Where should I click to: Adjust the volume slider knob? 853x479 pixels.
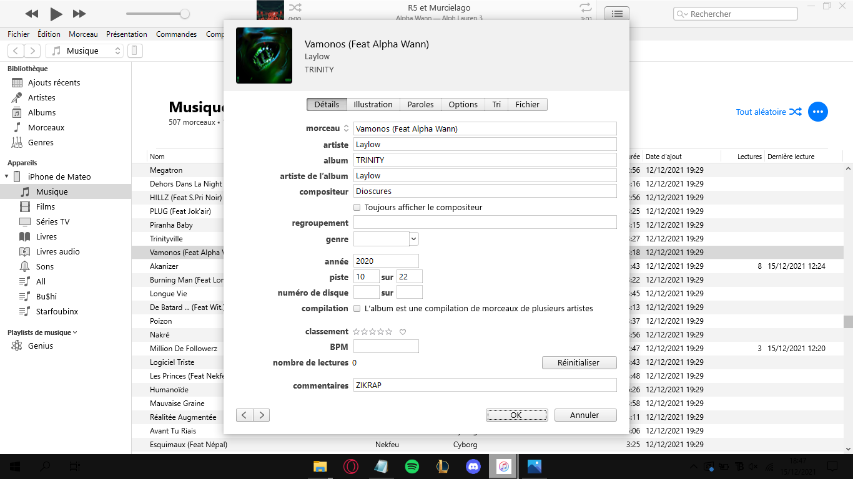point(185,14)
